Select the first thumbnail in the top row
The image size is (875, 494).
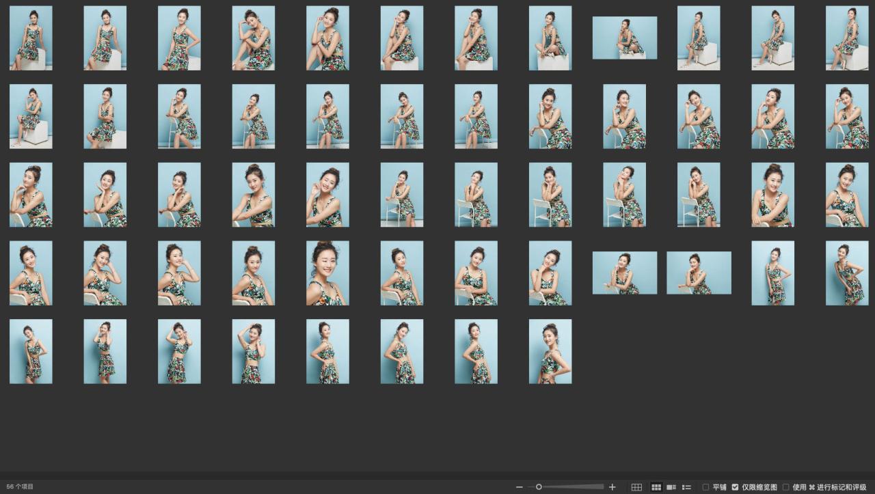coord(31,38)
